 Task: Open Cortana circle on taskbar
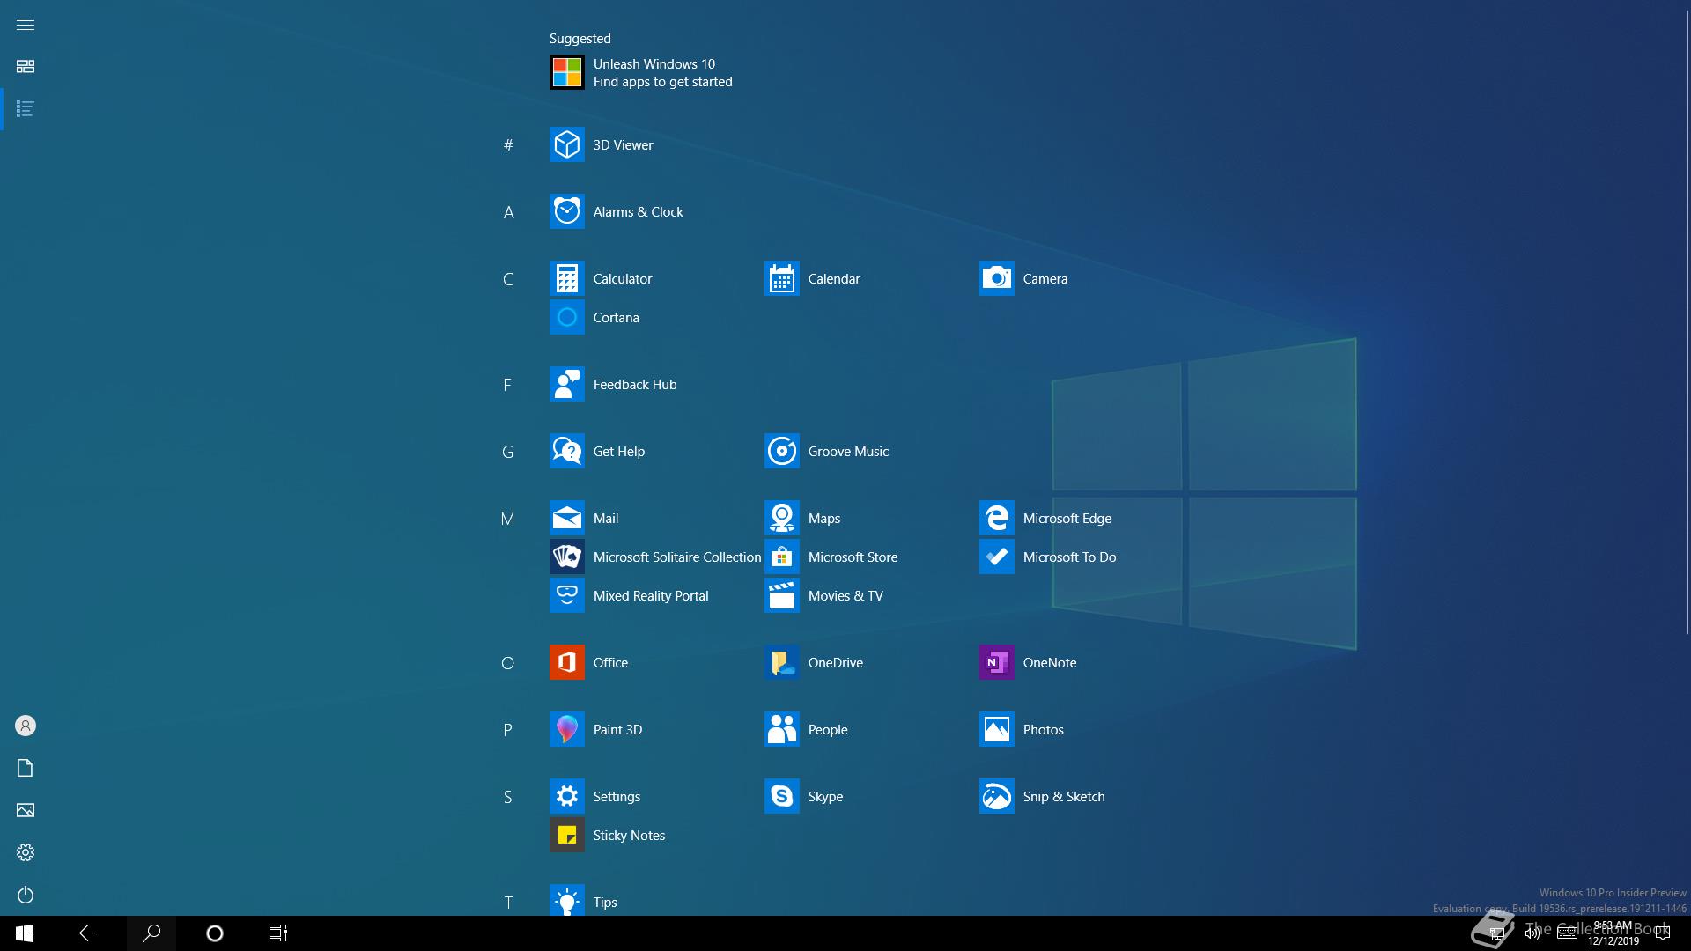[215, 933]
